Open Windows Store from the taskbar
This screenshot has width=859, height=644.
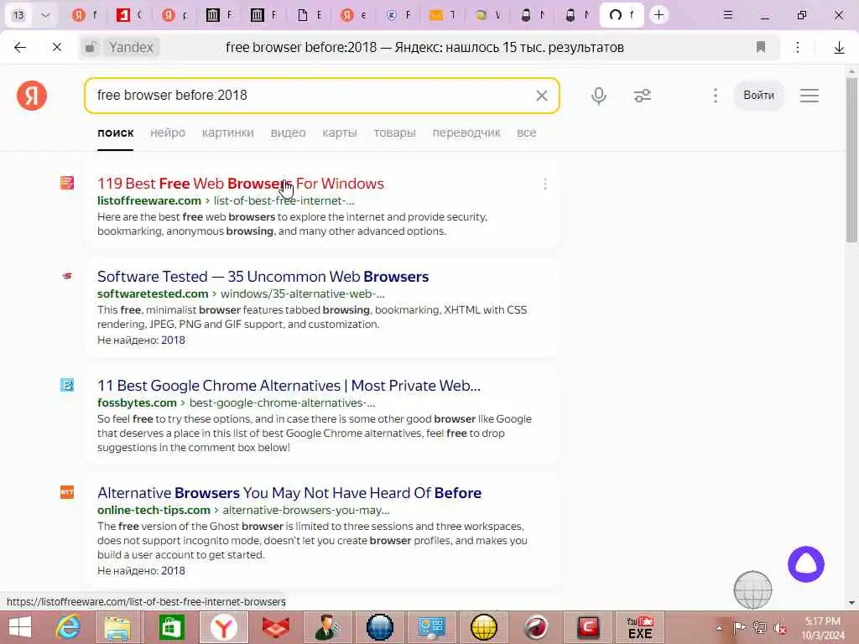click(171, 627)
